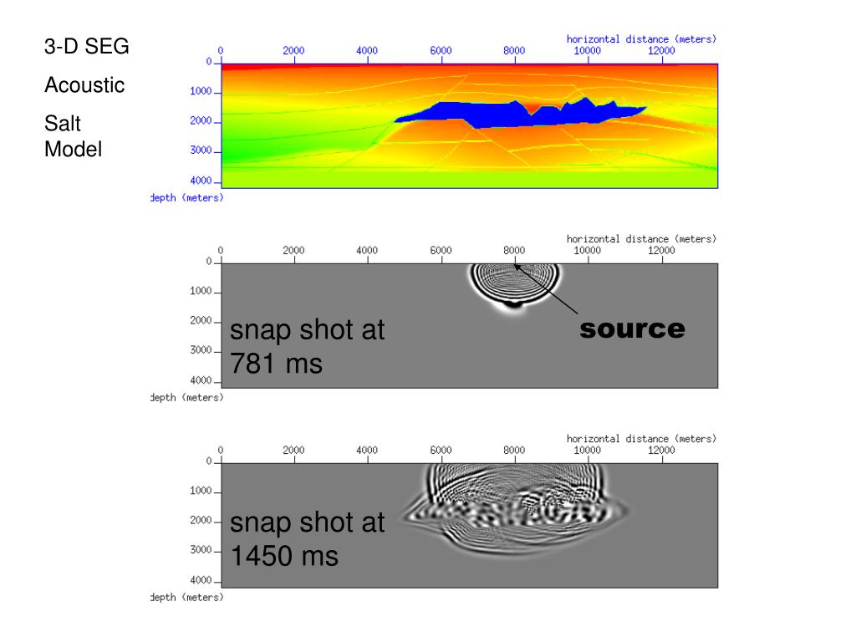
Task: Click depth tick "1000" beside the 781 ms plot
Action: 201,291
